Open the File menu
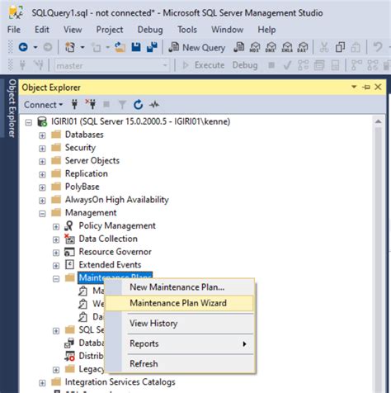 point(14,30)
